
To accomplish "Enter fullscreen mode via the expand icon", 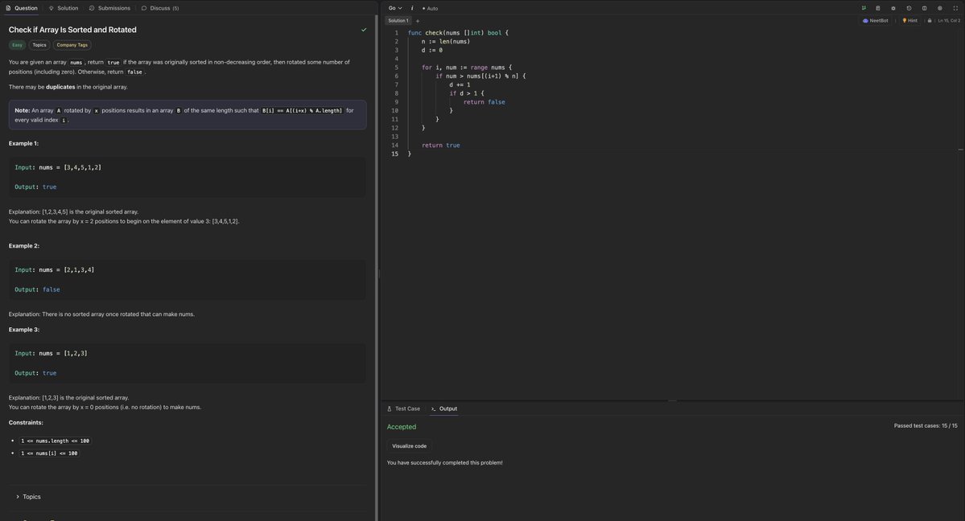I will coord(955,8).
